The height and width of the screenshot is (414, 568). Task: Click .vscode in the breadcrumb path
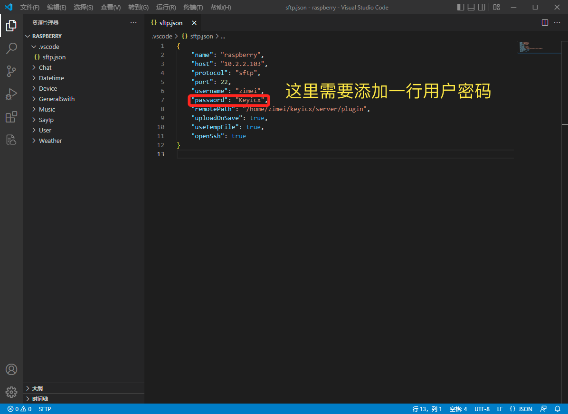click(x=162, y=36)
